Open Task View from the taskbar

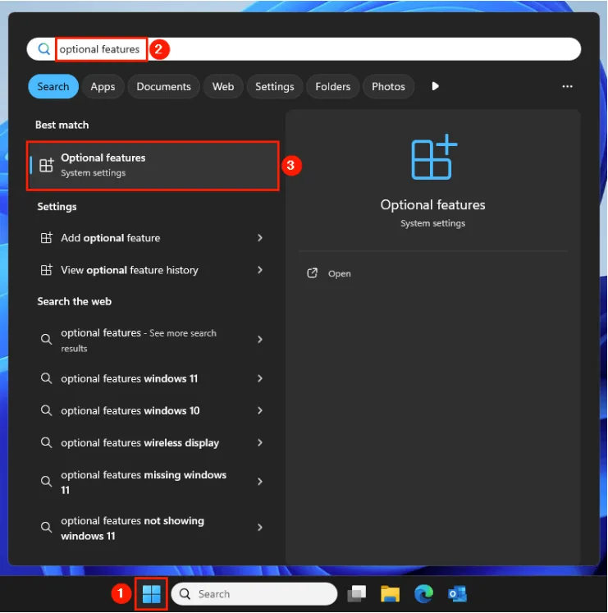tap(356, 594)
